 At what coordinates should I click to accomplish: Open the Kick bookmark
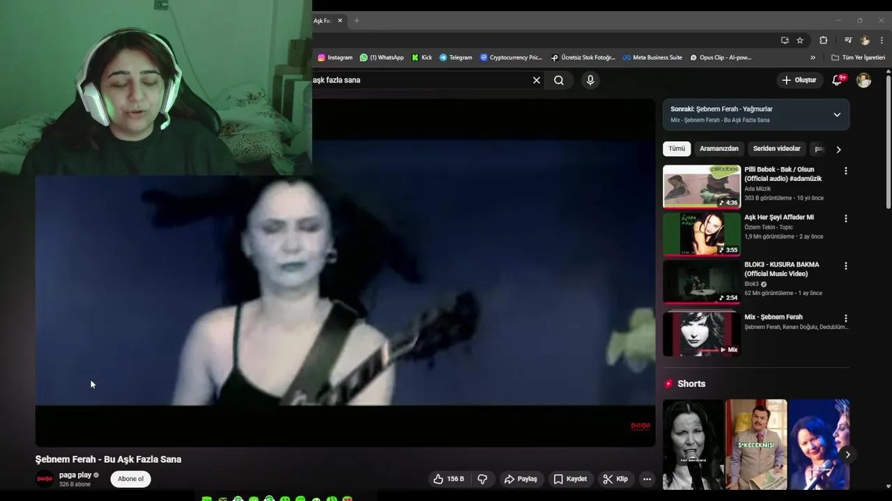tap(422, 58)
